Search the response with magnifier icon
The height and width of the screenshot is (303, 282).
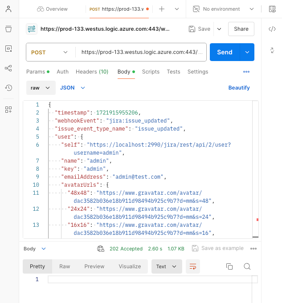click(x=247, y=266)
